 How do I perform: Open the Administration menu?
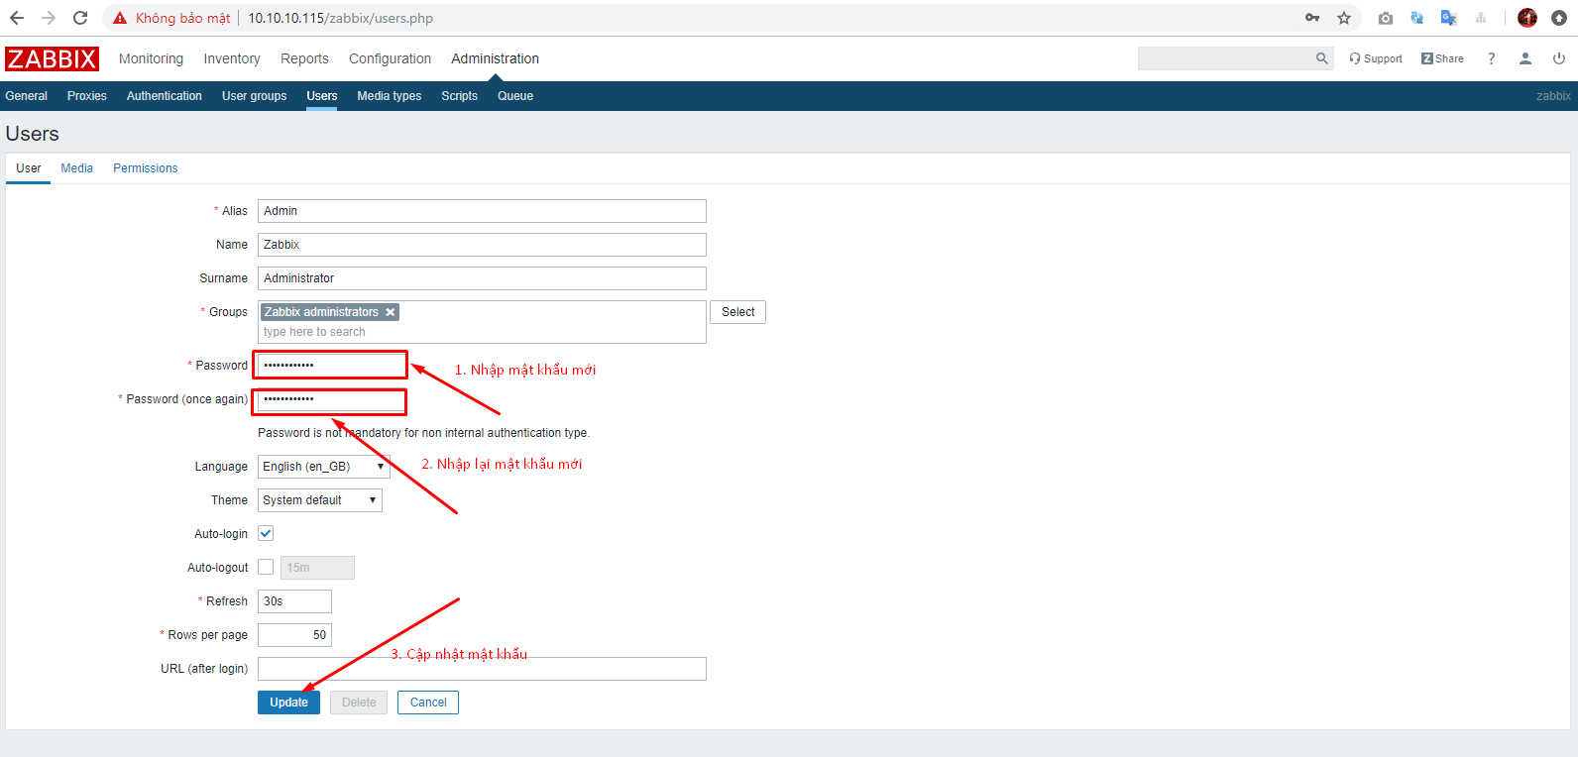point(495,58)
